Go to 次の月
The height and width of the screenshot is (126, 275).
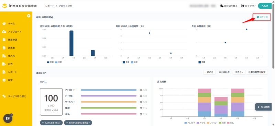pyautogui.click(x=239, y=72)
